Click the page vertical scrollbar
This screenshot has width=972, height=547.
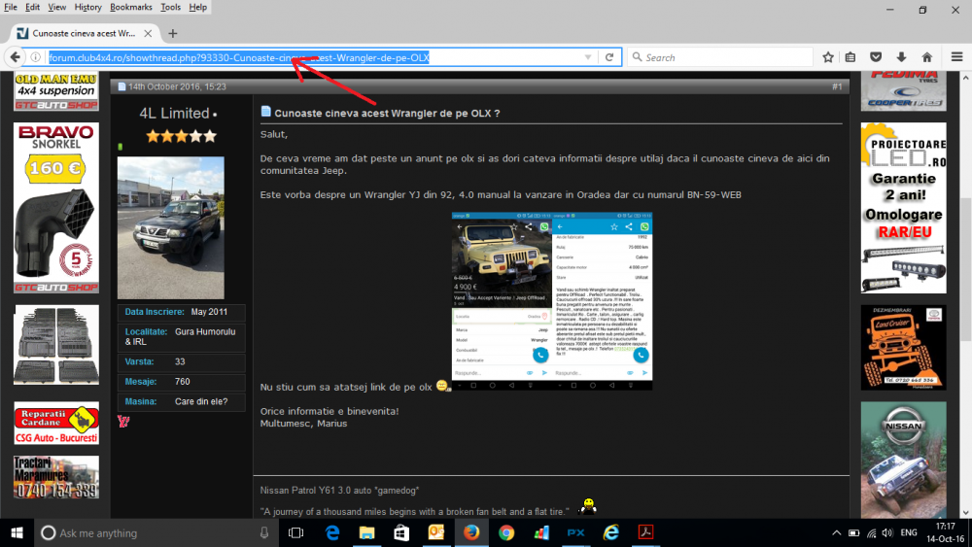[x=965, y=294]
